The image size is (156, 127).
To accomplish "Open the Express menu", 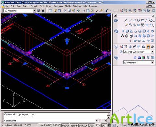I will coord(93,6).
